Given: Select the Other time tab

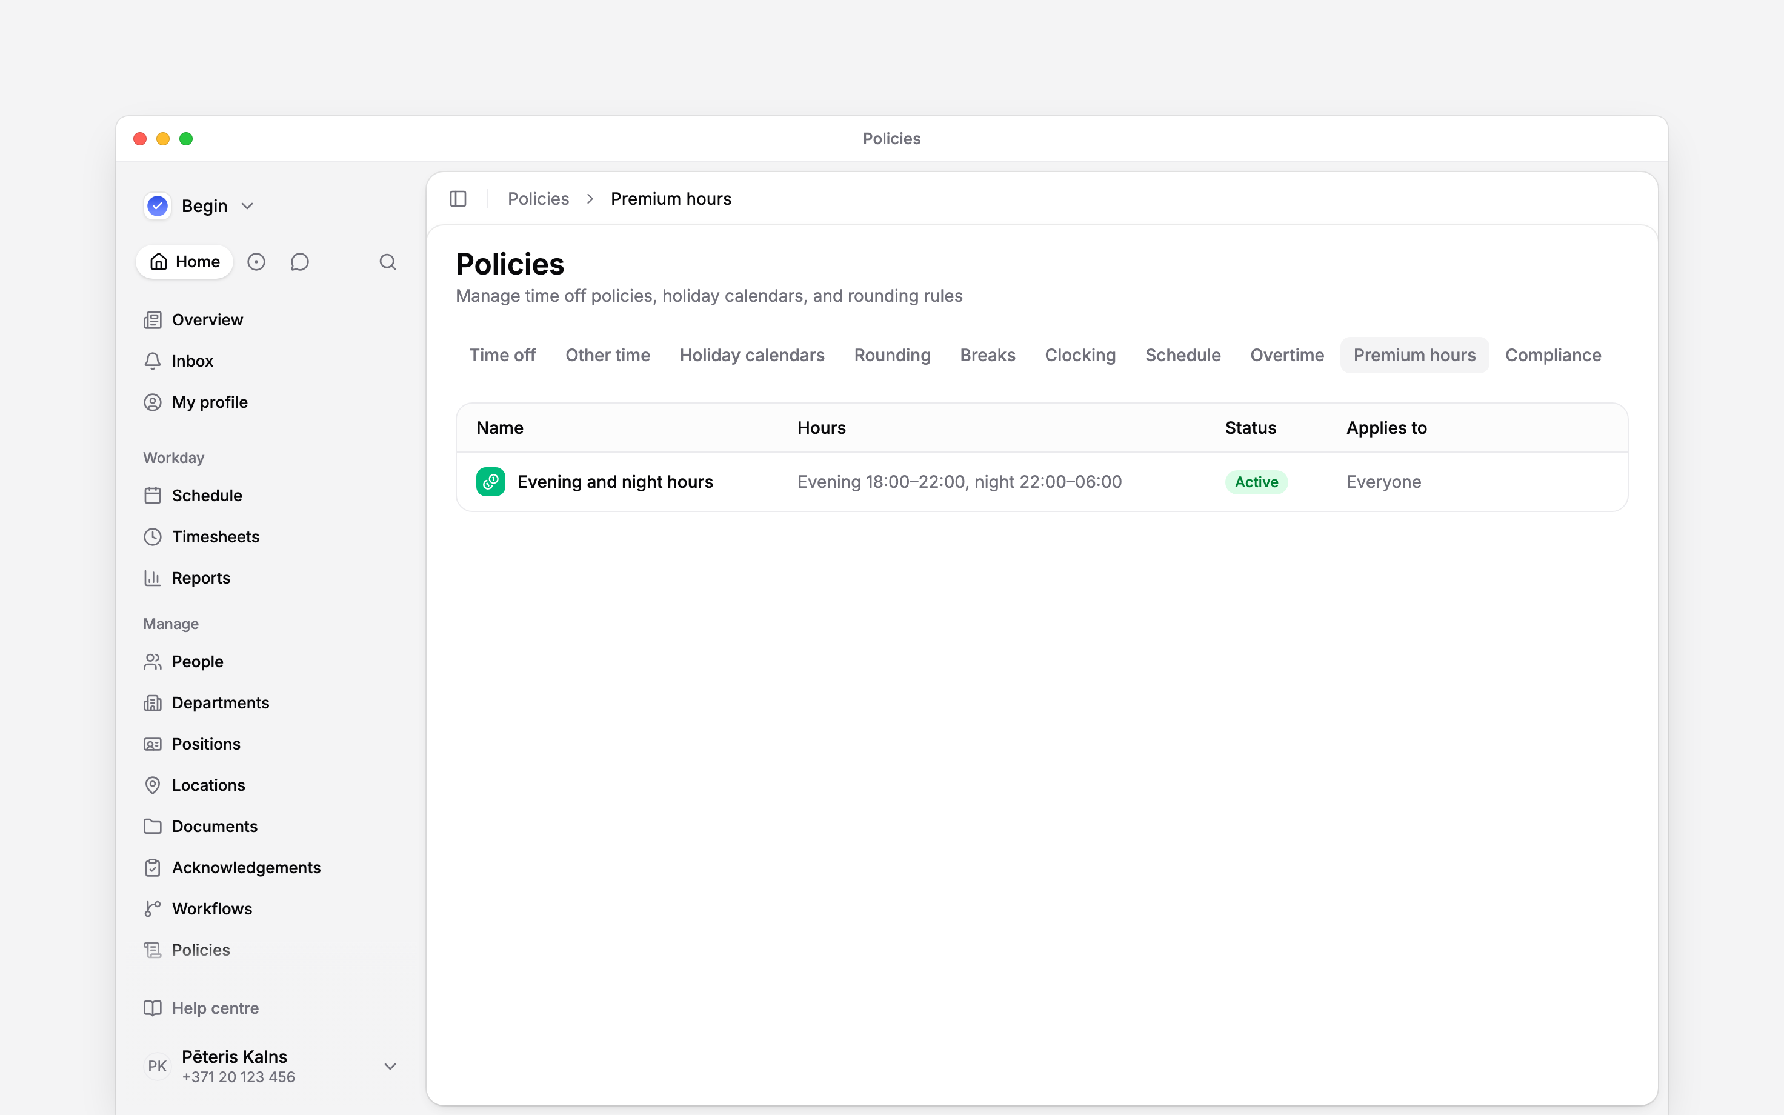Looking at the screenshot, I should coord(607,356).
